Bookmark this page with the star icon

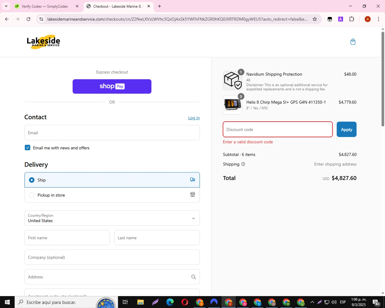point(315,19)
